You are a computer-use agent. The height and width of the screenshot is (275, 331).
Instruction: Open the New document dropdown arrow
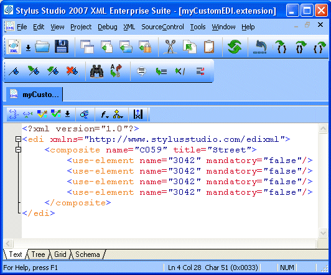pos(28,48)
